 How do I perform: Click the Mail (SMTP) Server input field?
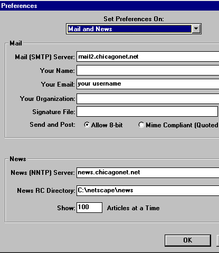coord(148,57)
